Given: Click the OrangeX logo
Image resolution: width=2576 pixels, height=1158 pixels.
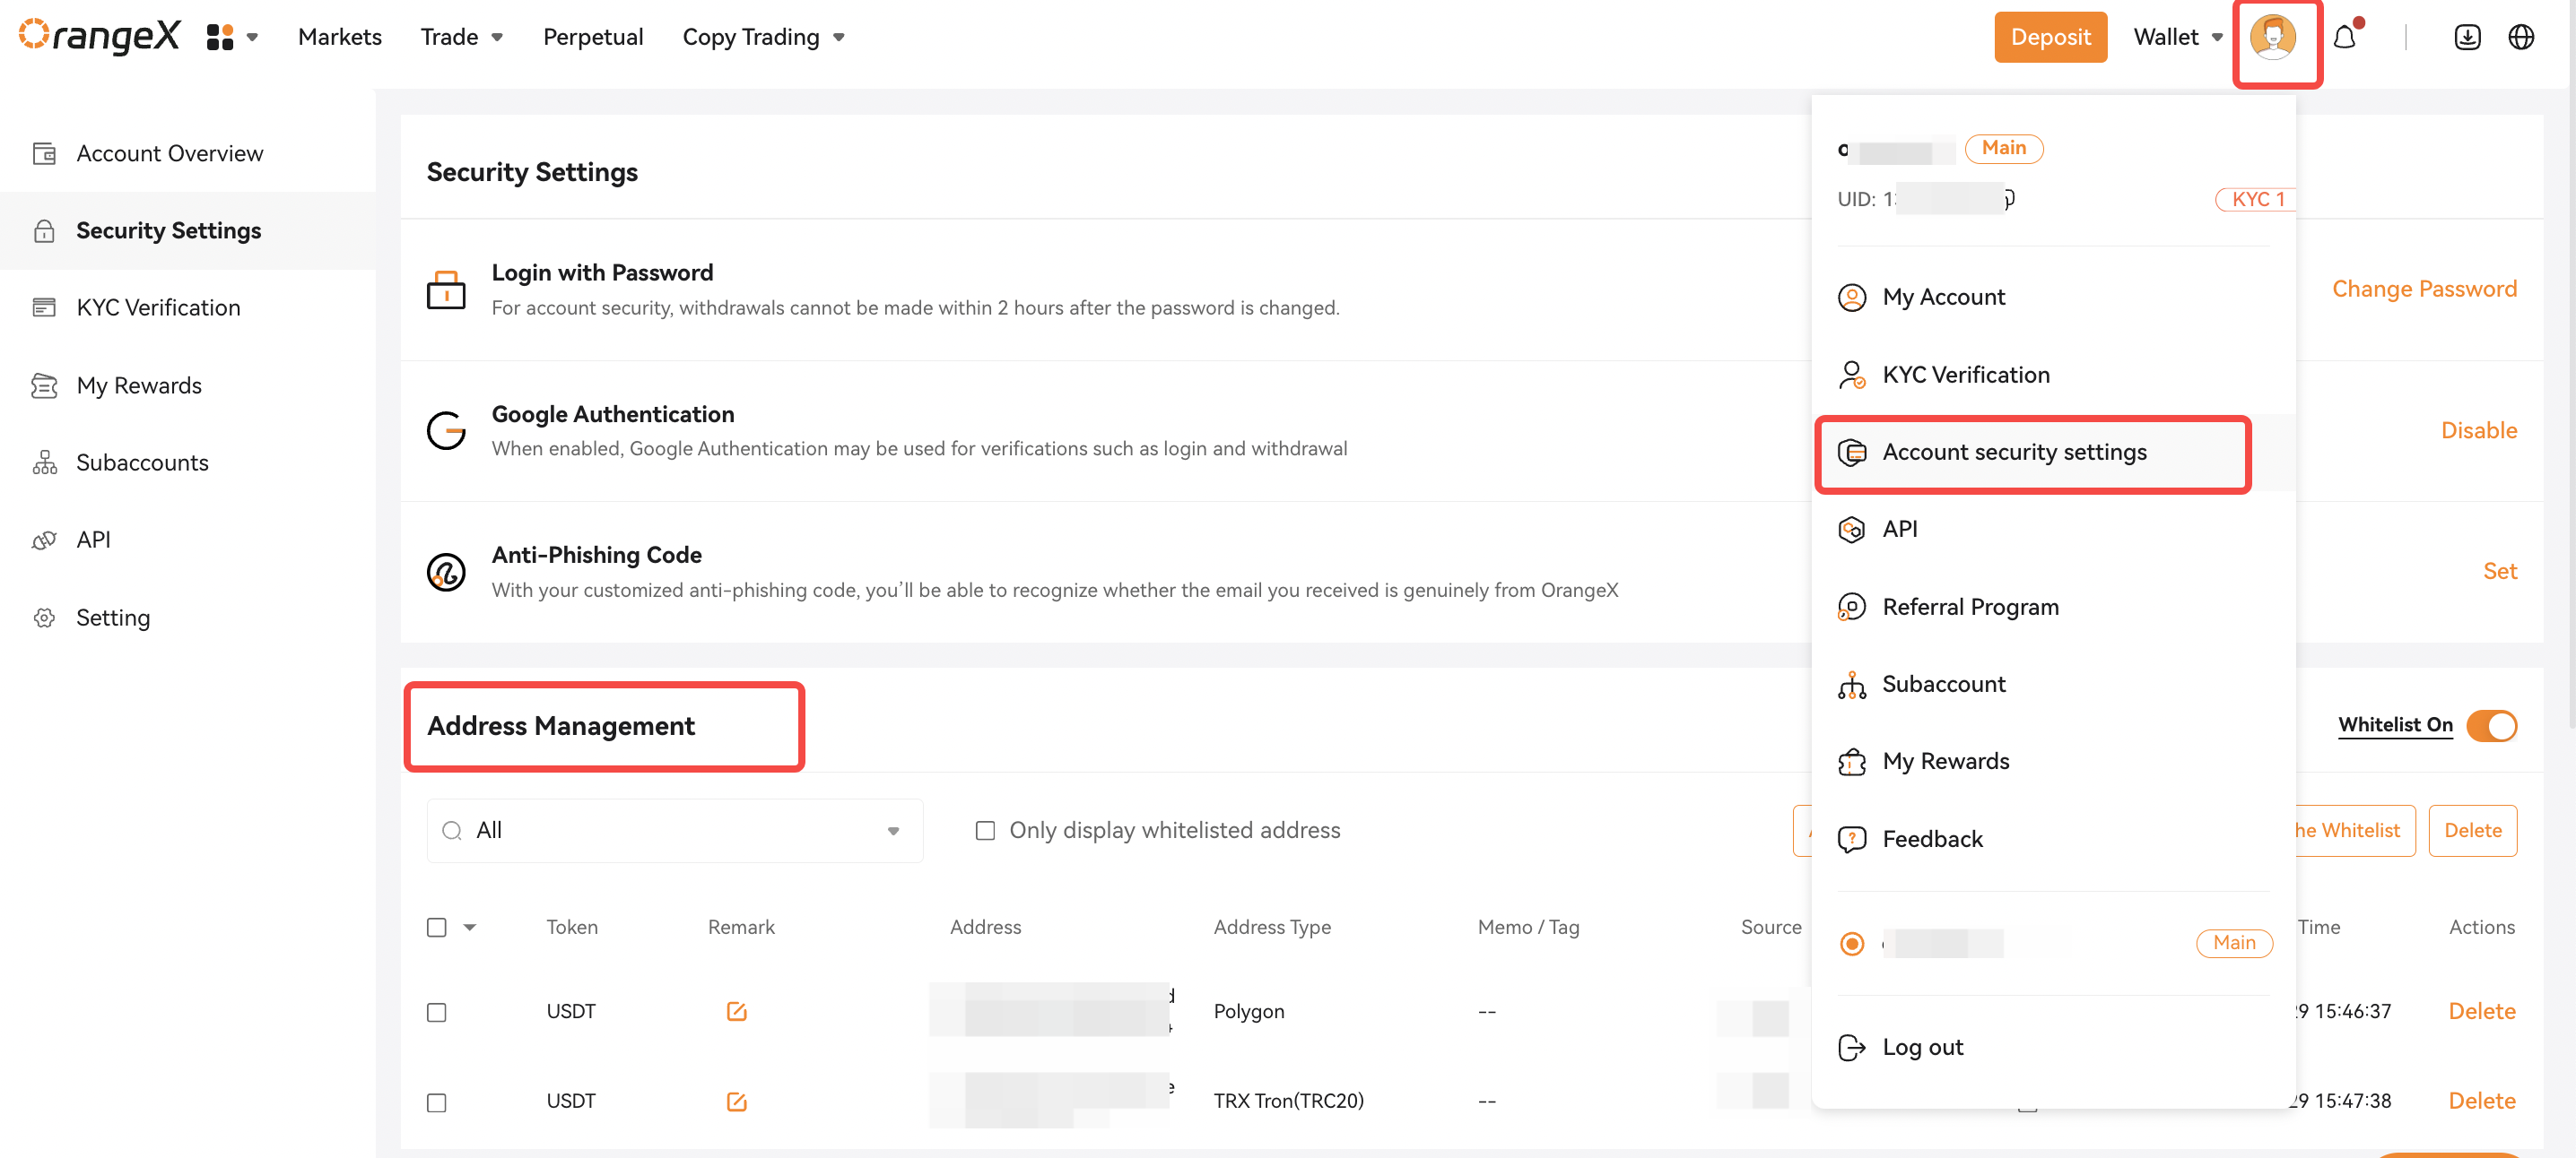Looking at the screenshot, I should (x=99, y=36).
